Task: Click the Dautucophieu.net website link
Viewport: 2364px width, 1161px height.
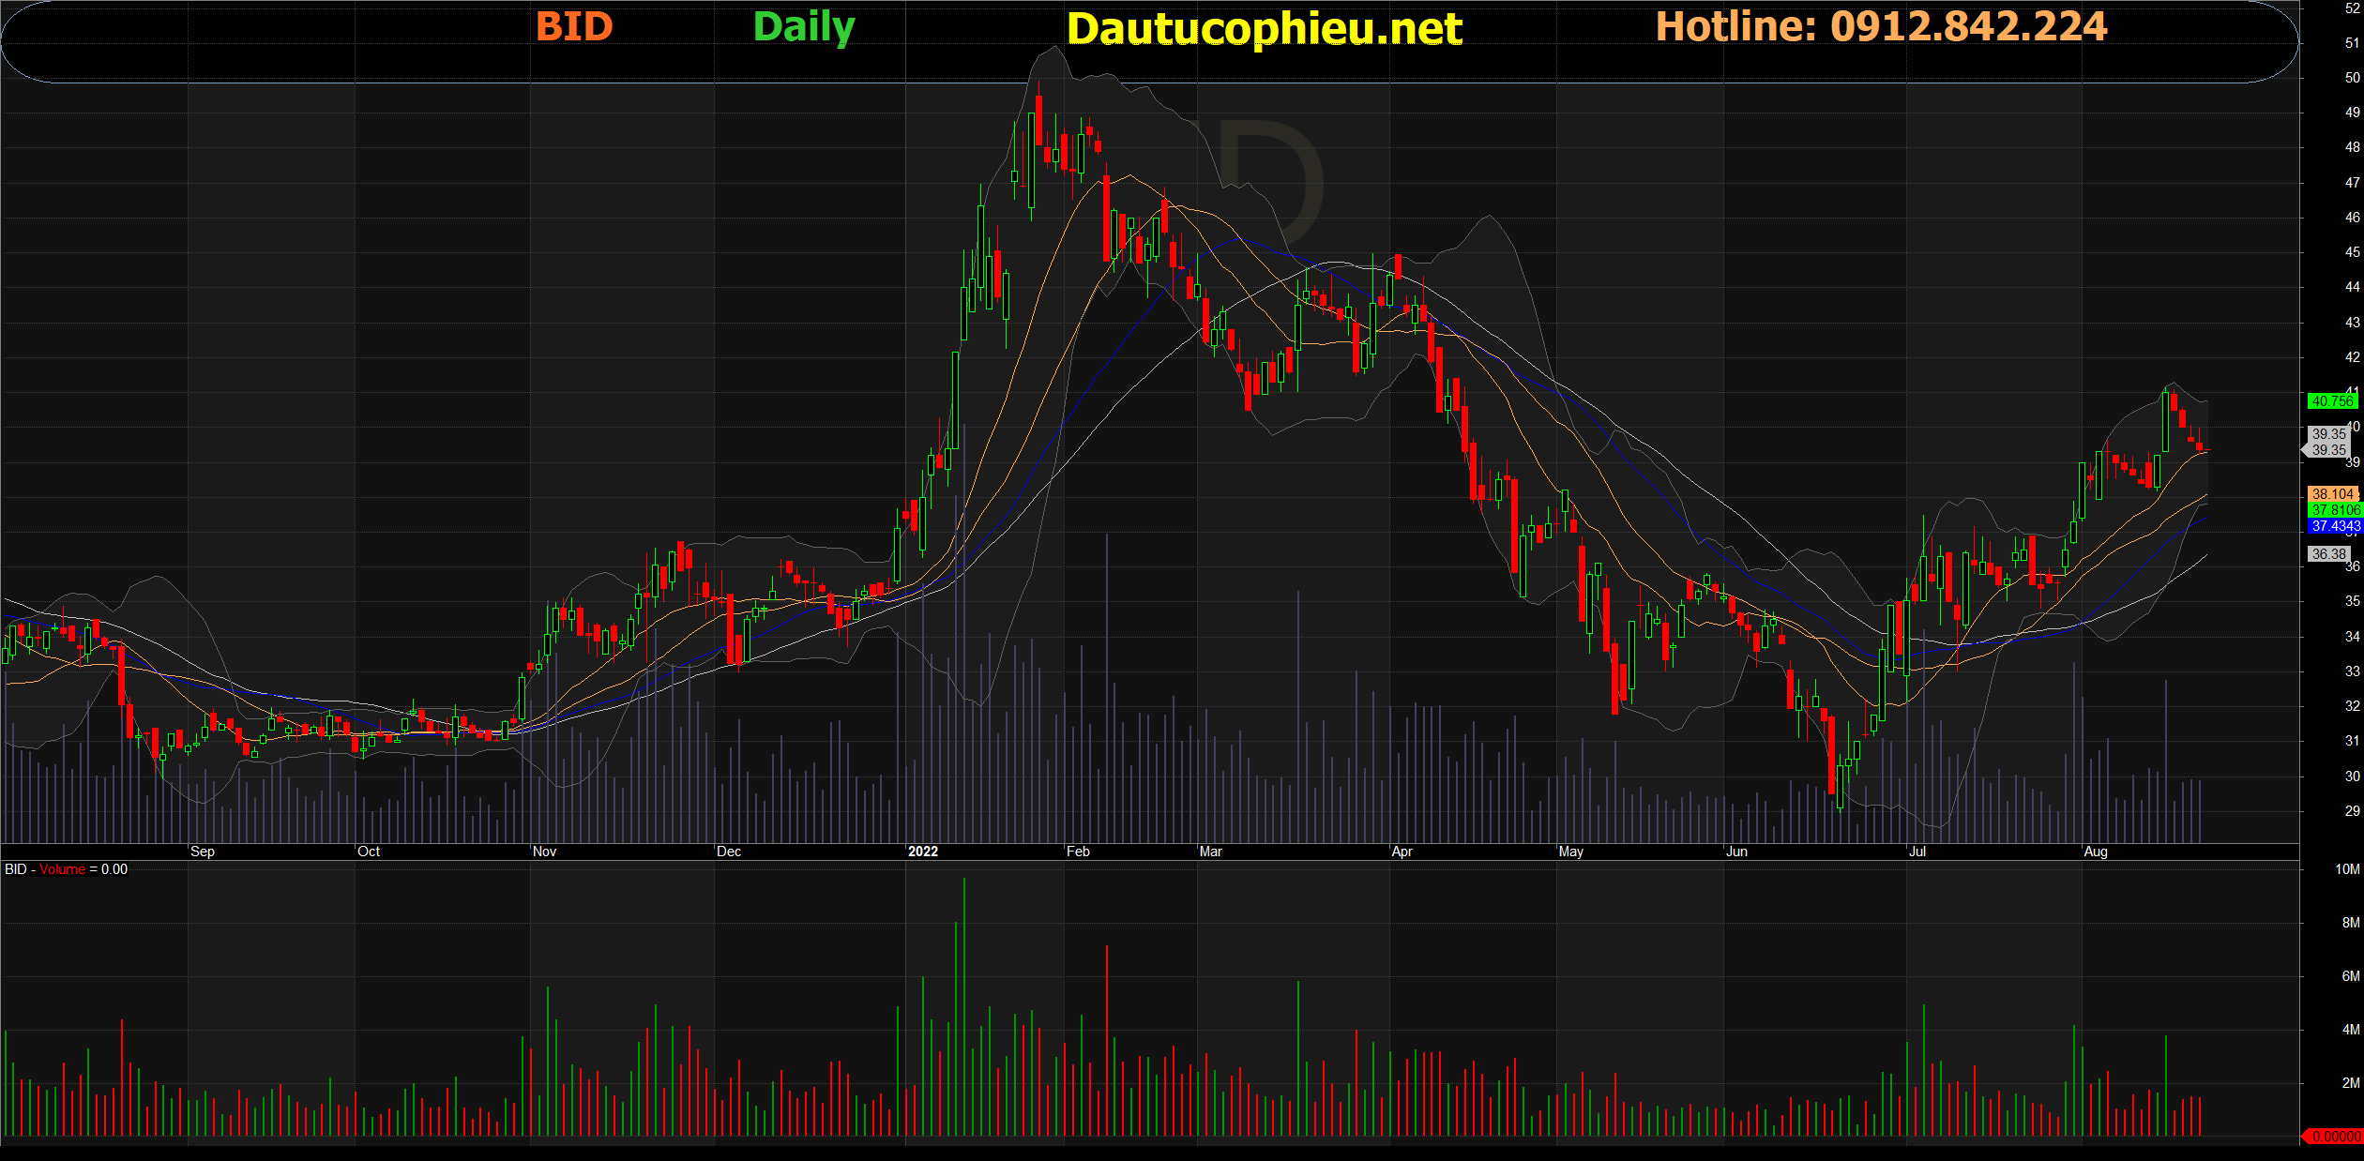Action: tap(1264, 29)
